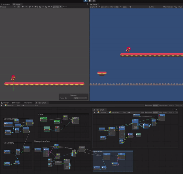The image size is (183, 174).
Task: Open the Display 1 dropdown in Game view
Action: pyautogui.click(x=94, y=7)
